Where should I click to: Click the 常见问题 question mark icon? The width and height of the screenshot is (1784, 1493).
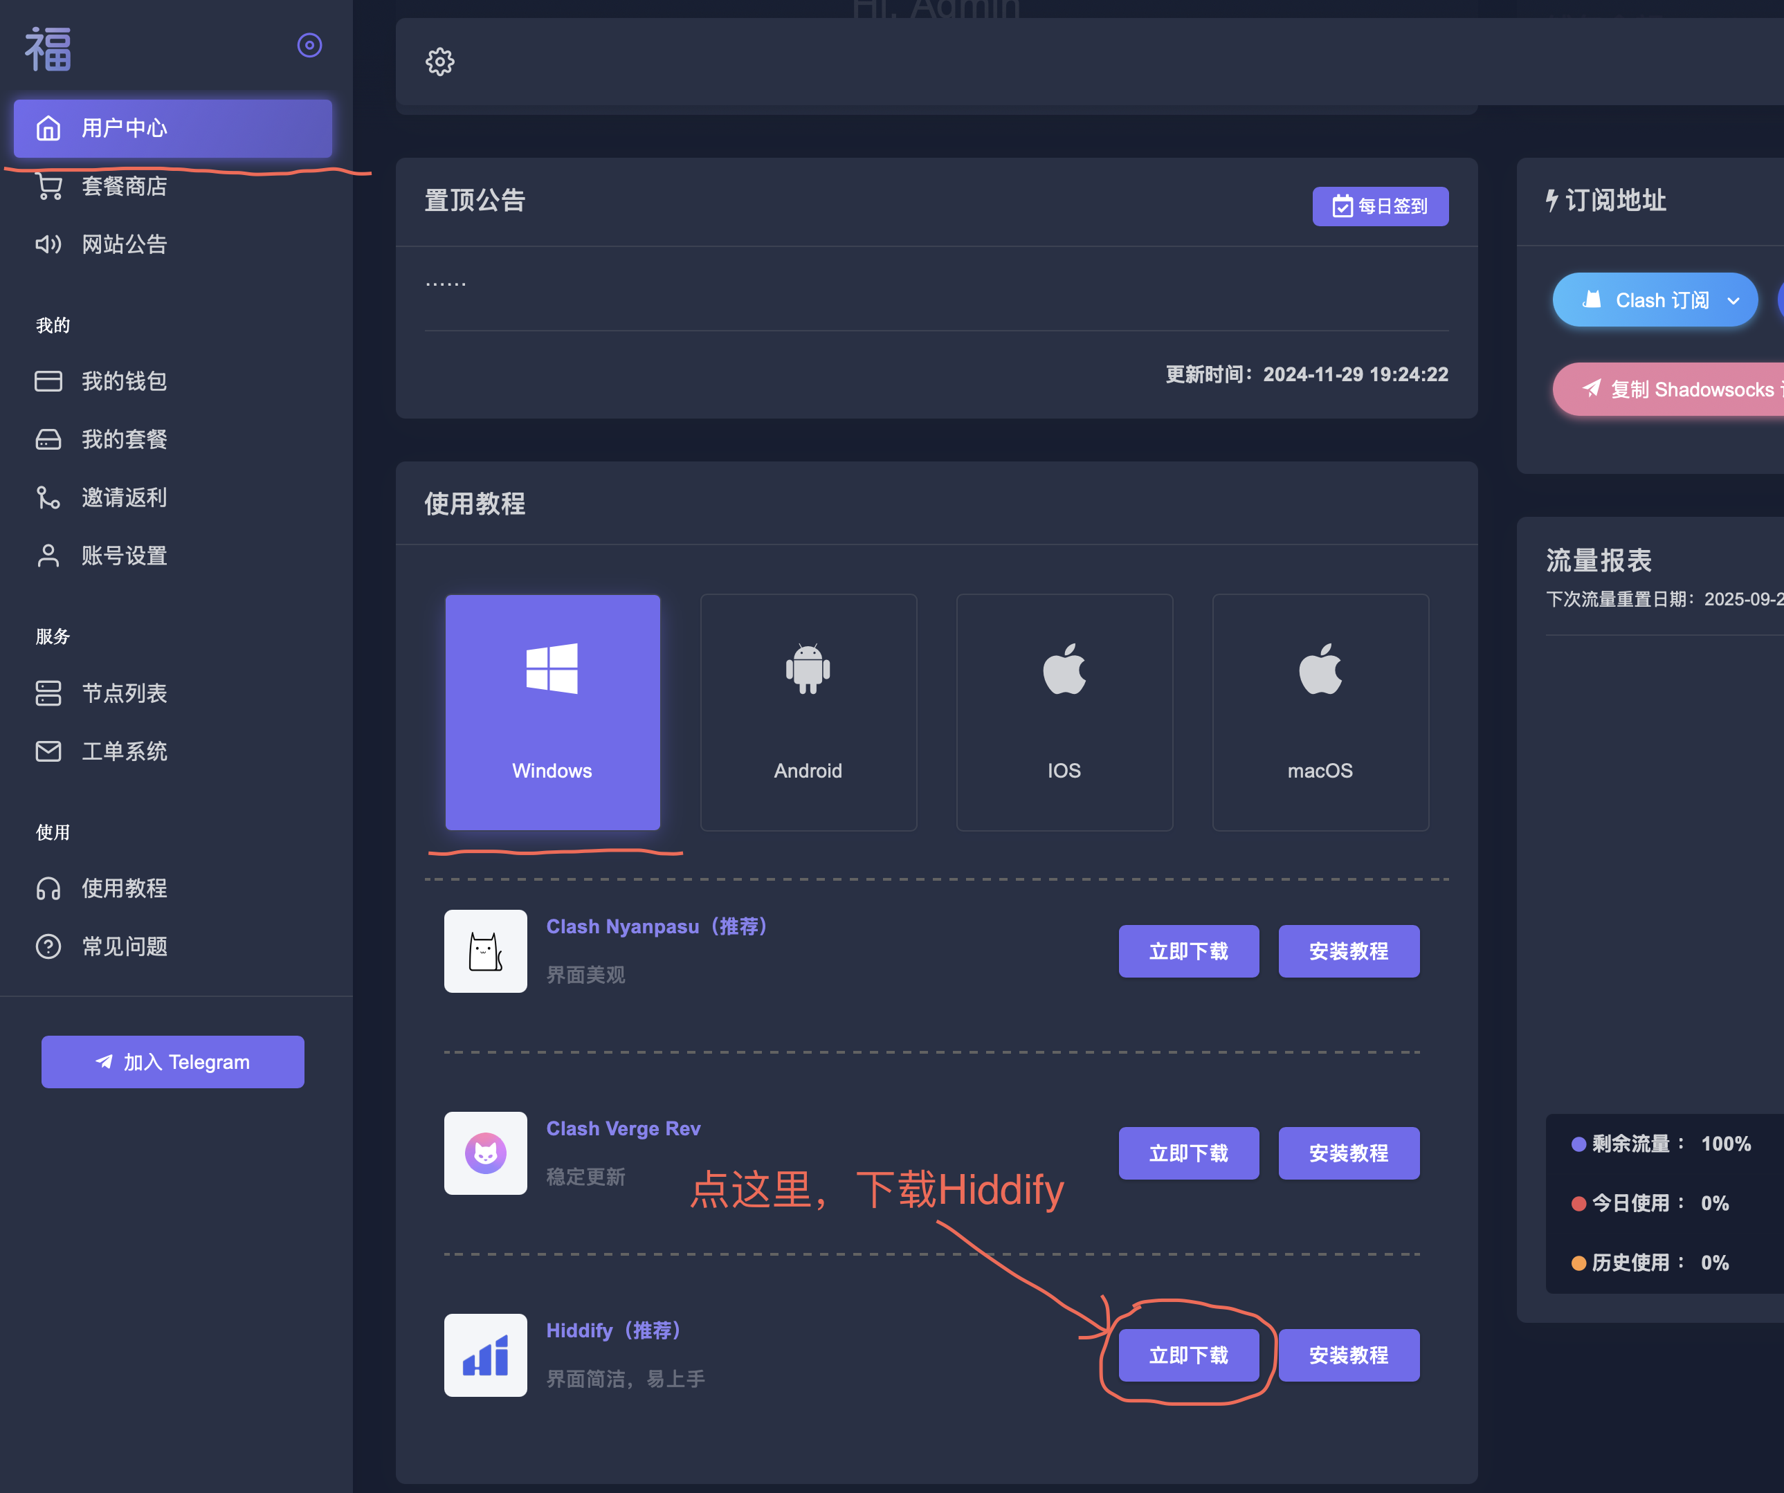(x=48, y=946)
